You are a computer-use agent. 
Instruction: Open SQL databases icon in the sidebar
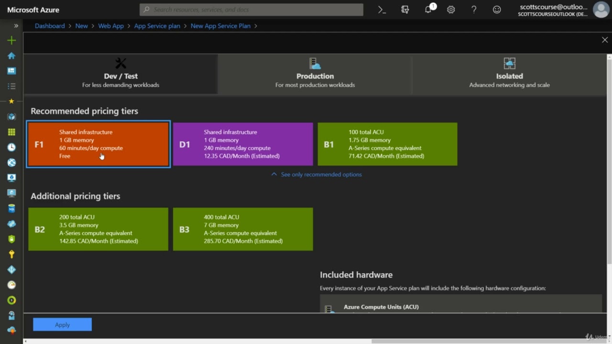tap(11, 208)
